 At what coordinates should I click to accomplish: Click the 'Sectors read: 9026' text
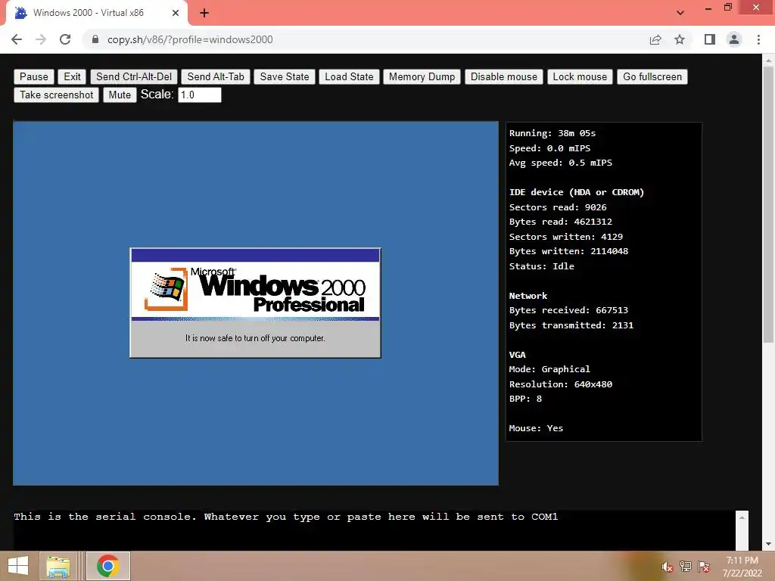coord(558,207)
